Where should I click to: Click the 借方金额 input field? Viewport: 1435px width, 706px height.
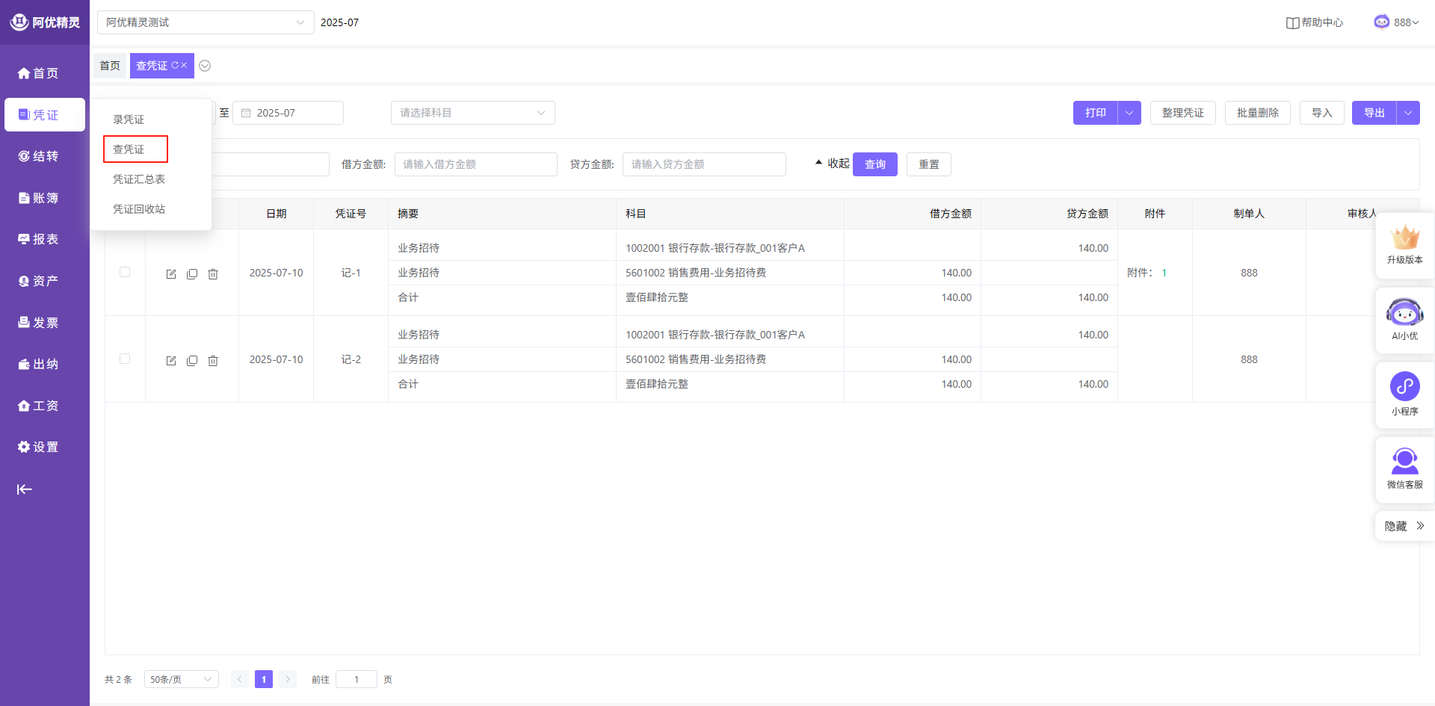[475, 164]
